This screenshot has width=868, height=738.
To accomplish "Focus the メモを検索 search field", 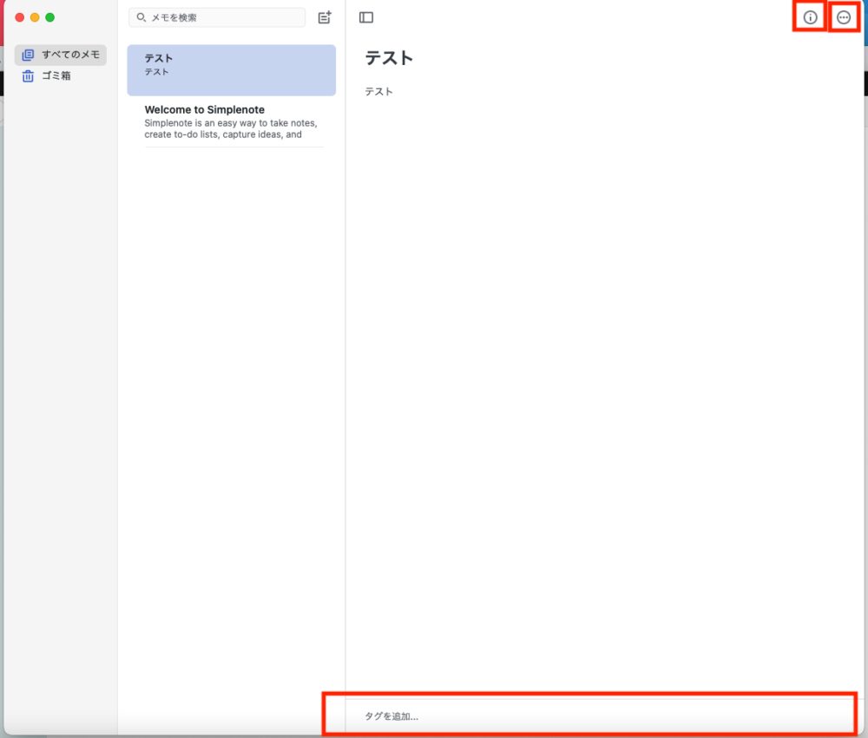I will point(221,17).
